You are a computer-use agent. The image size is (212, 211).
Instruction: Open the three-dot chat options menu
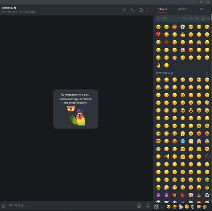[x=148, y=10]
